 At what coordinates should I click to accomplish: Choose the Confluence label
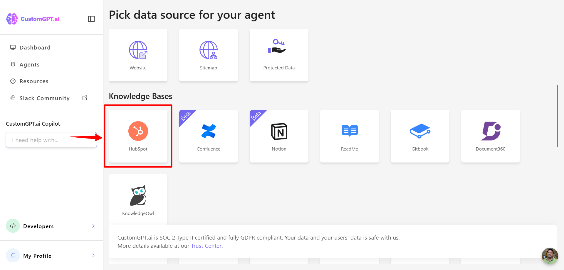point(209,149)
